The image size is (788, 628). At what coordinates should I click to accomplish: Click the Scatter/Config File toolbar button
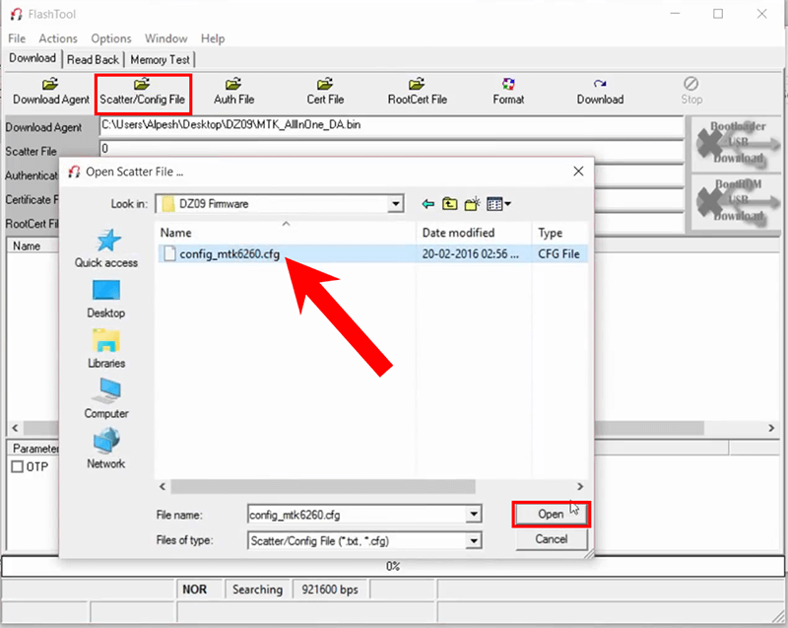pos(143,92)
